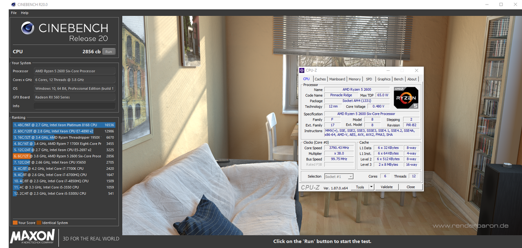Select ranking row Intel Core i7-4850HQ
Image resolution: width=522 pixels, height=248 pixels.
[64, 181]
